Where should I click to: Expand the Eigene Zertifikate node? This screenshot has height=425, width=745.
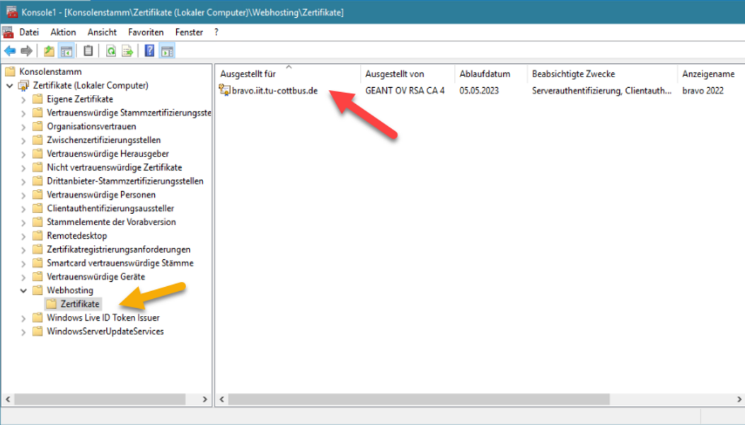[23, 99]
